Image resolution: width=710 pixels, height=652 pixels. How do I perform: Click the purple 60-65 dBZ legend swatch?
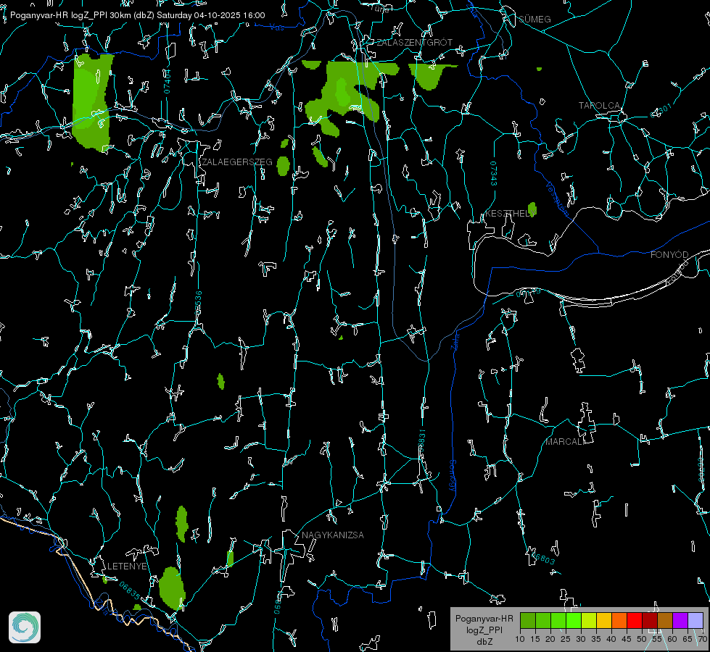680,620
